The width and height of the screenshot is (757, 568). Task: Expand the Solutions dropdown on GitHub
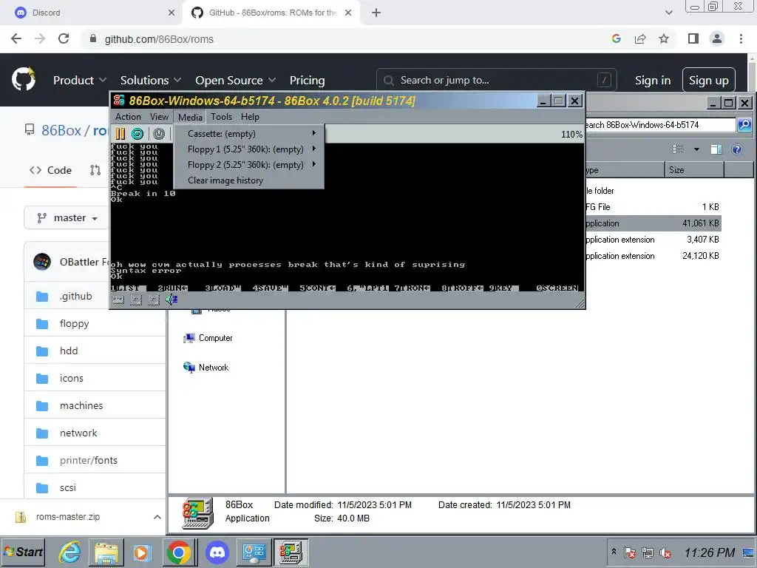pyautogui.click(x=151, y=80)
